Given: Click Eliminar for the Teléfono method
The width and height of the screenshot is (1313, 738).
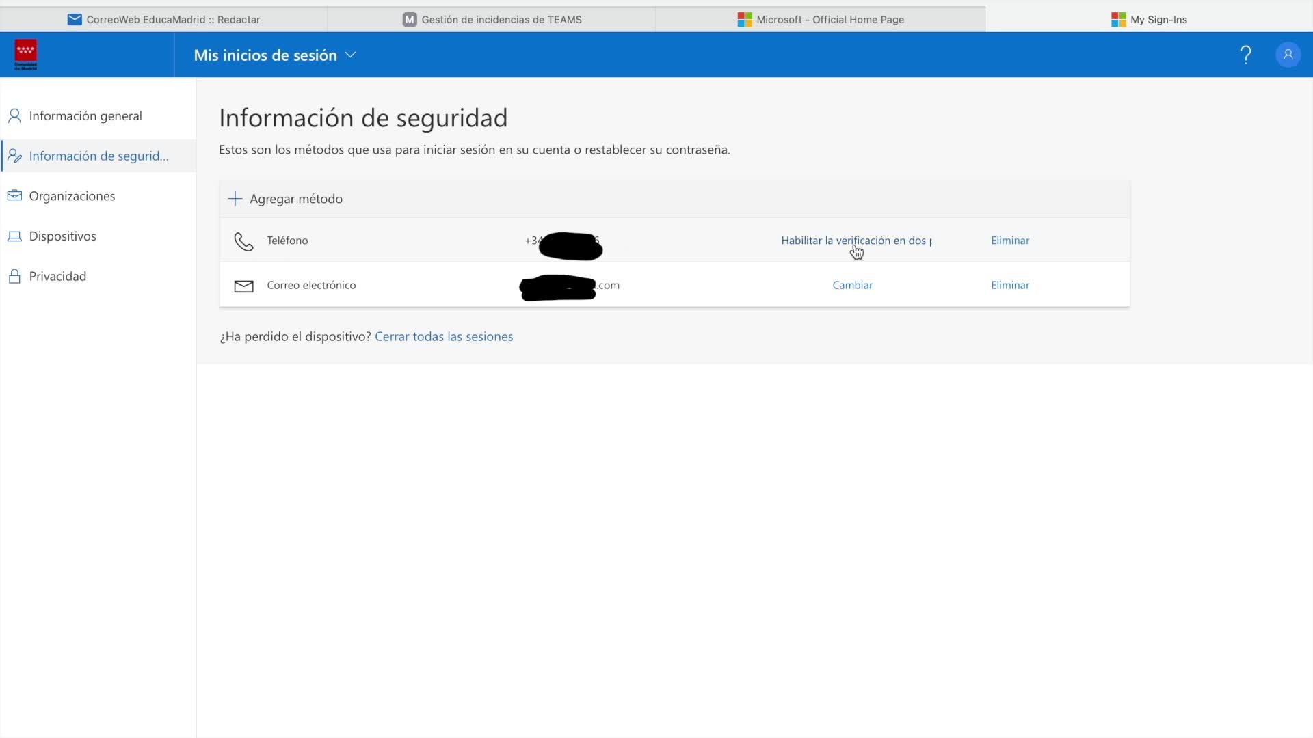Looking at the screenshot, I should click(1009, 241).
